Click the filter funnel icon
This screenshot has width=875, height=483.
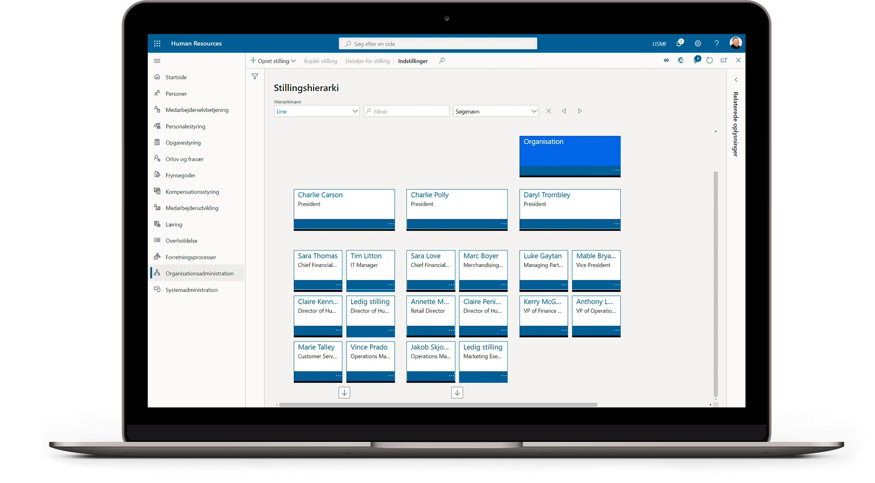pos(255,76)
